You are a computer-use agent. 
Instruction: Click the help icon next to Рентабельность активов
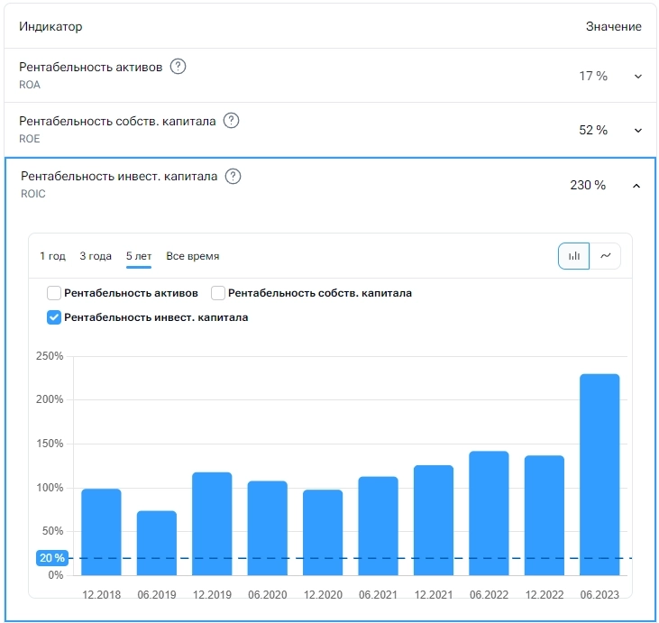point(178,67)
